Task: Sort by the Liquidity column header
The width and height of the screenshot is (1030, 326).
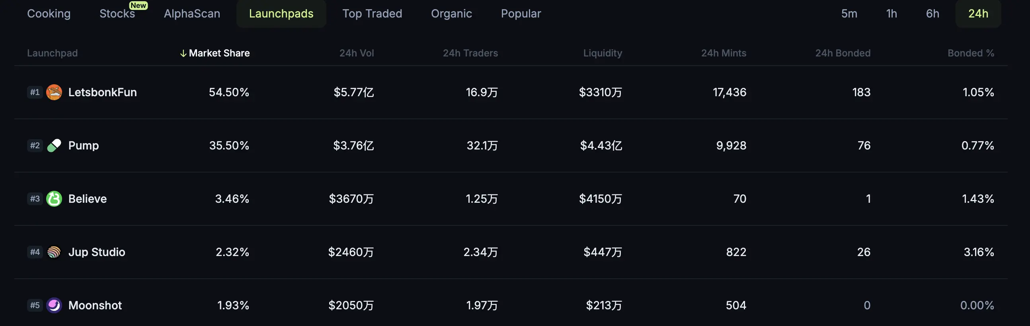Action: click(x=602, y=53)
